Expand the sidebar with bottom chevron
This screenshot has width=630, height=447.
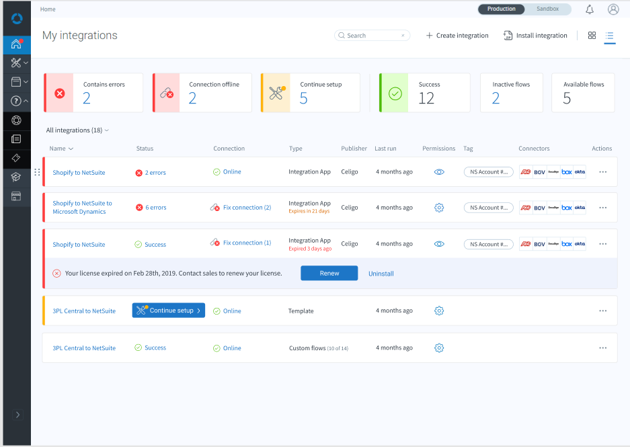(x=17, y=415)
